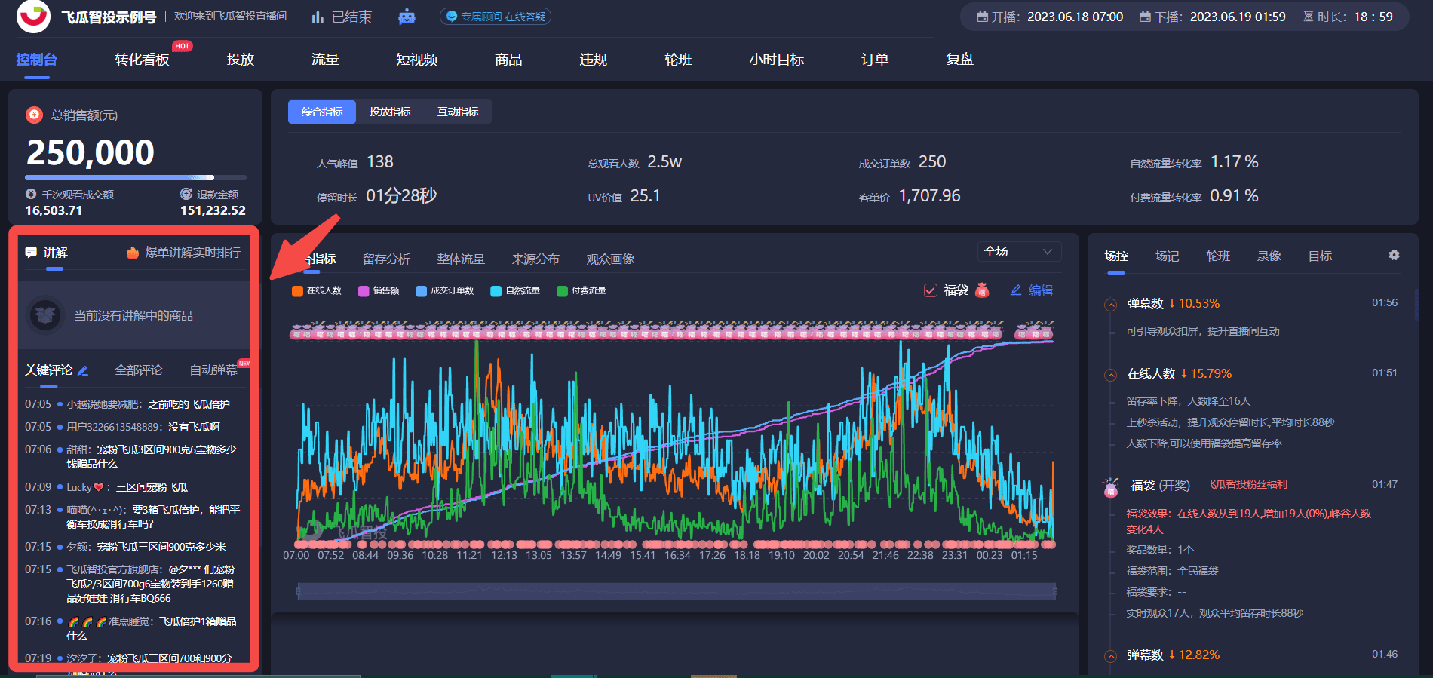Open the 商品 nav tab
1433x678 pixels.
pyautogui.click(x=508, y=60)
